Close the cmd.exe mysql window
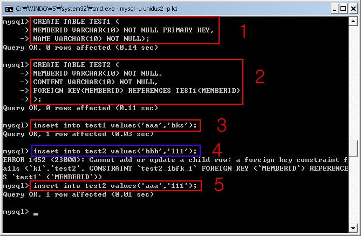 353,9
